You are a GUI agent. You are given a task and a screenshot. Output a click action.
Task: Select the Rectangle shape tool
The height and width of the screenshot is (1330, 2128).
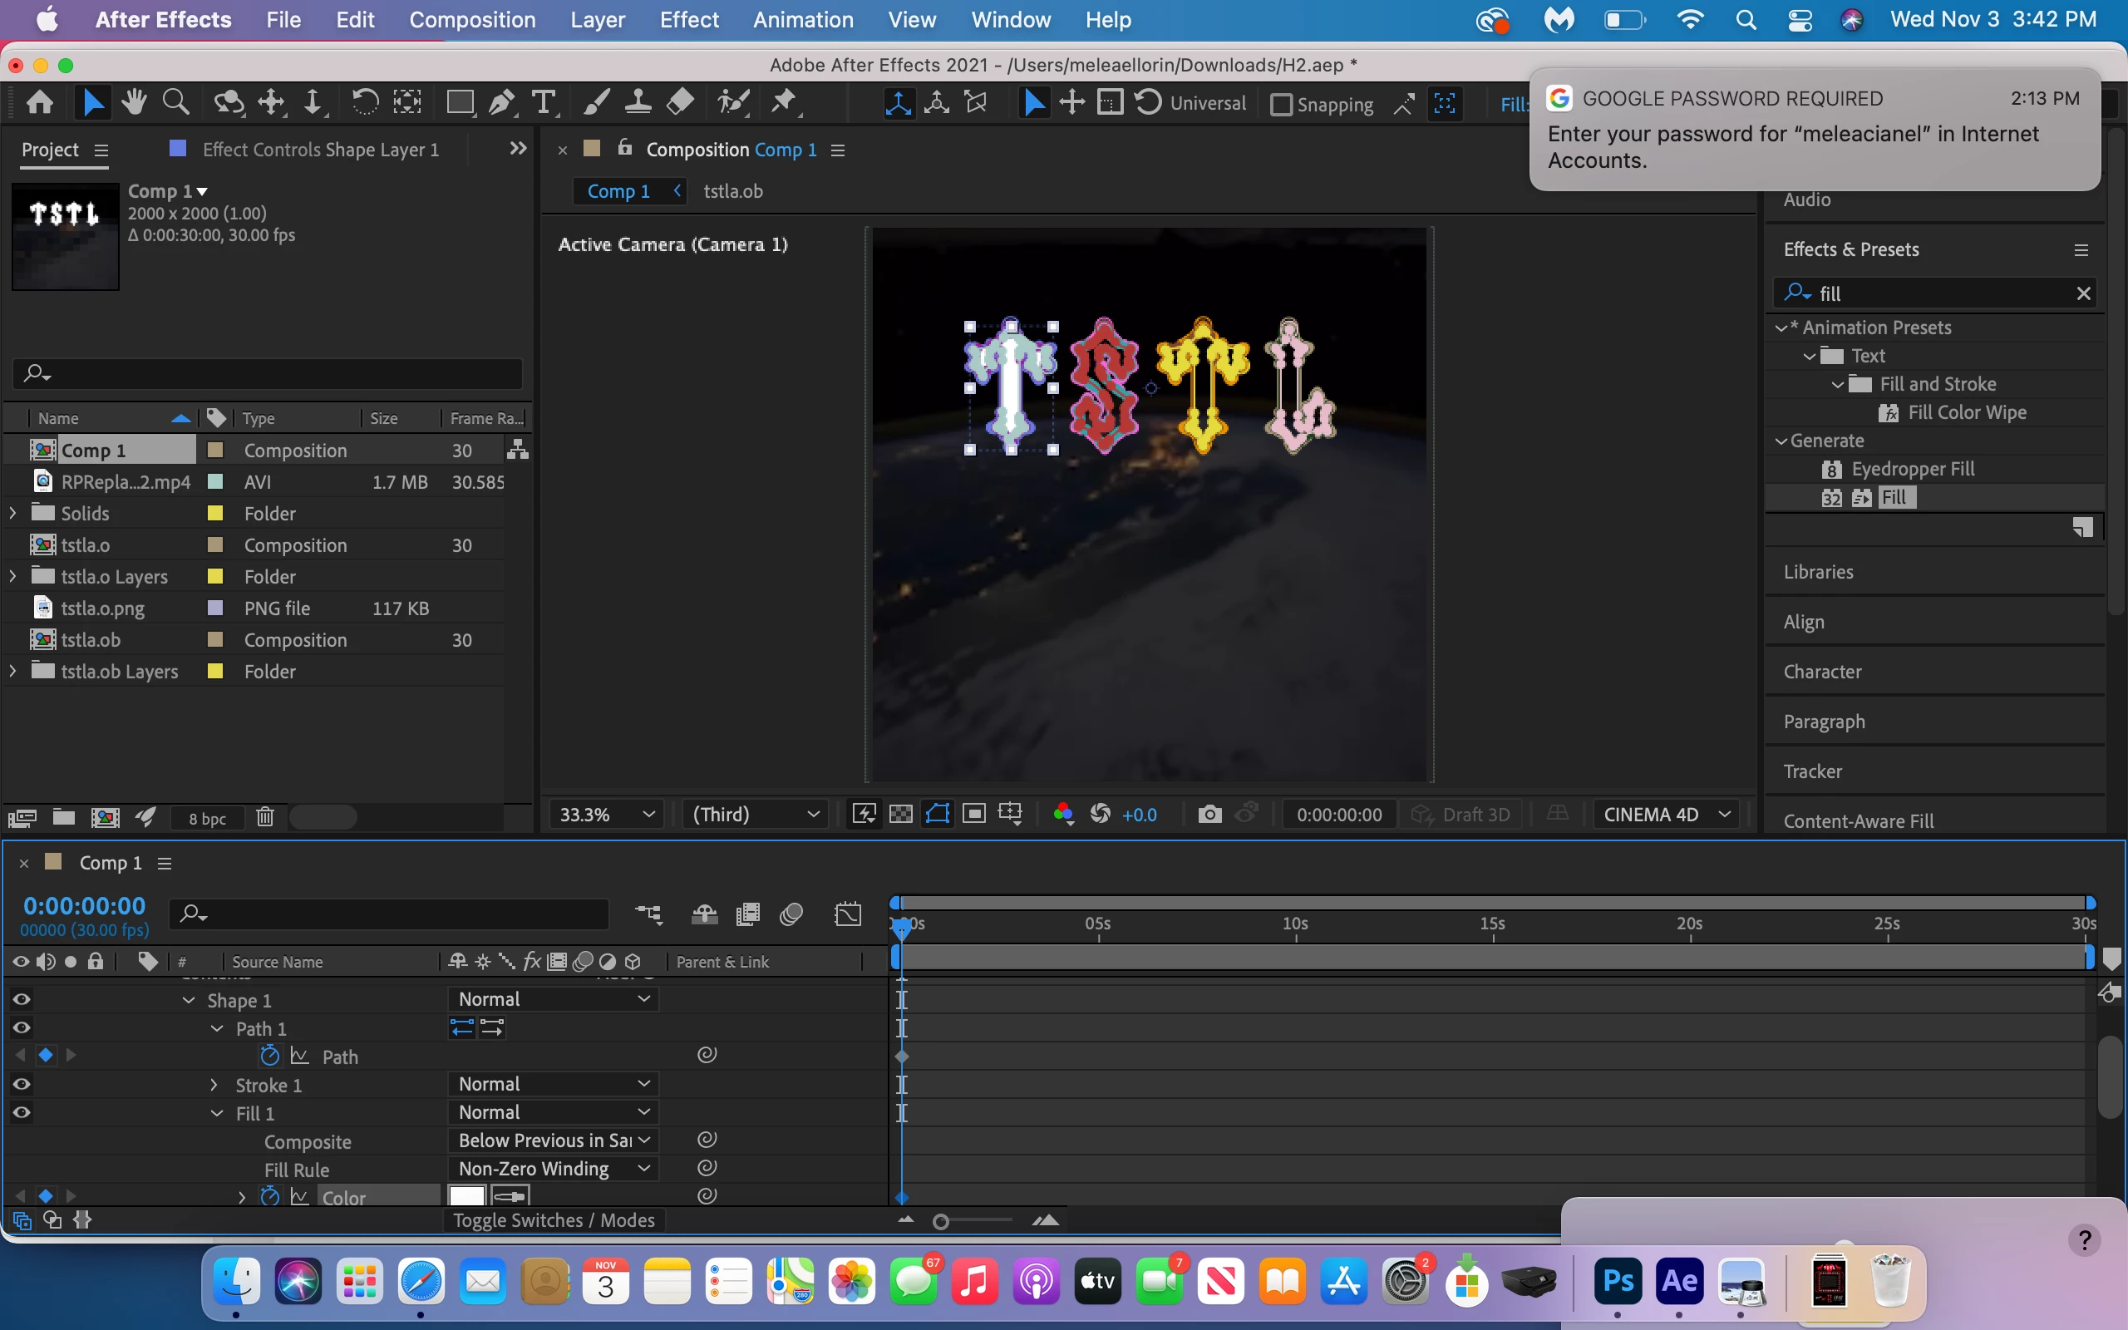[459, 103]
